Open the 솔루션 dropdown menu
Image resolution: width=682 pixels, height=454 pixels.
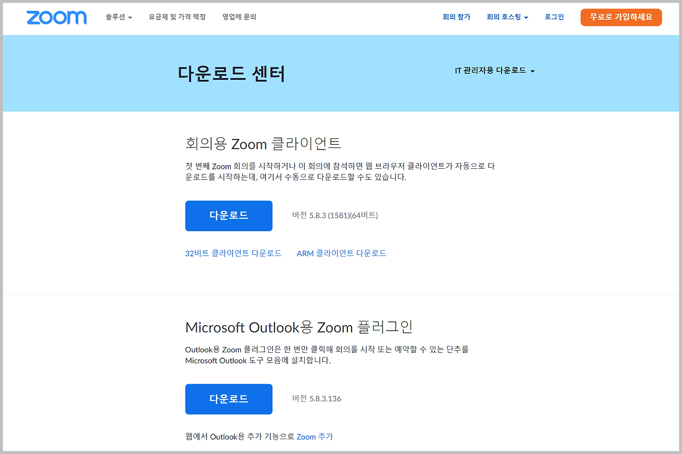(119, 17)
